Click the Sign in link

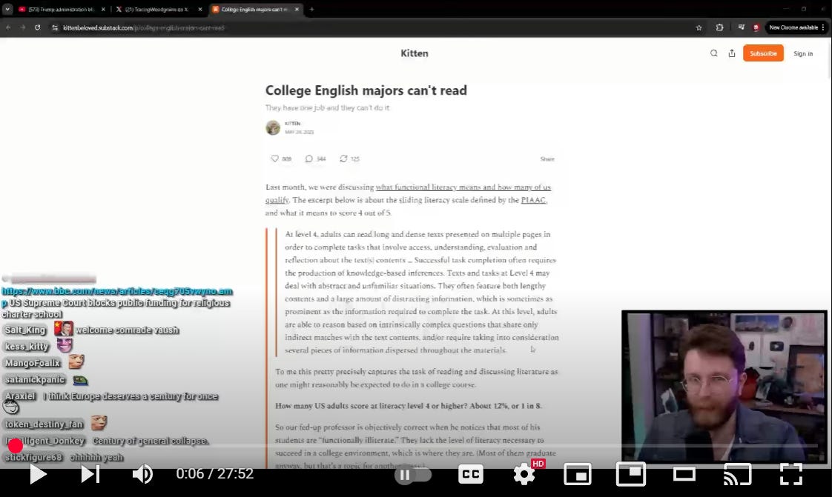803,53
